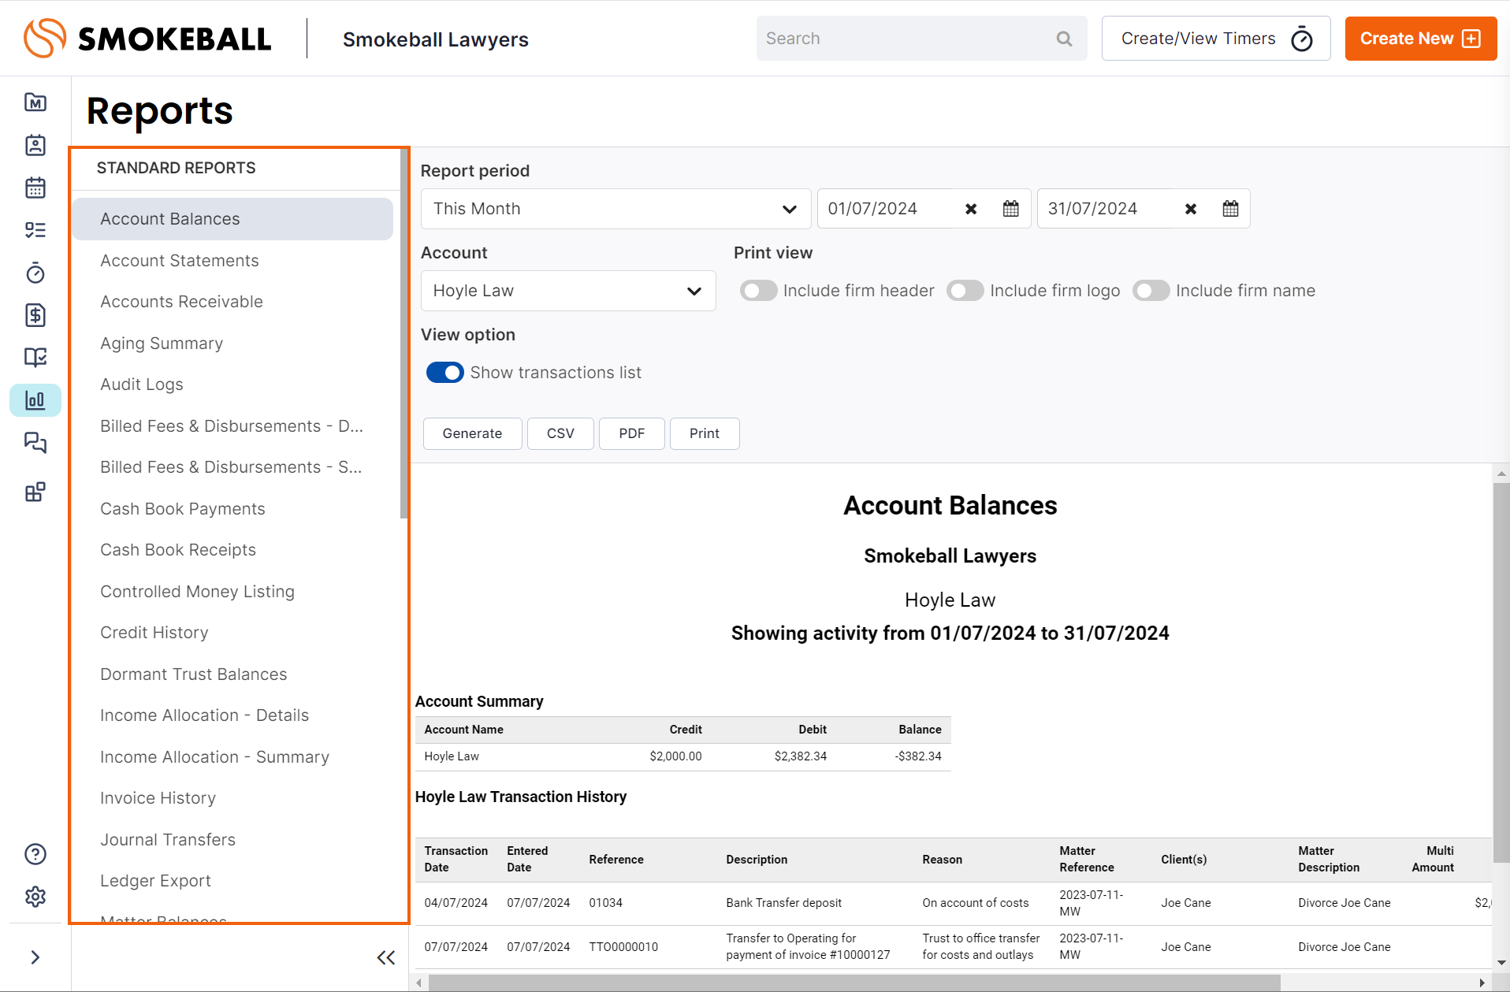
Task: Select Income Allocation - Summary report
Action: [214, 757]
